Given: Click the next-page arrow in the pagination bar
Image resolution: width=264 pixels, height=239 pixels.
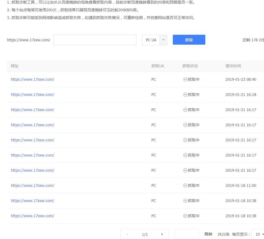Looking at the screenshot, I should (162, 234).
